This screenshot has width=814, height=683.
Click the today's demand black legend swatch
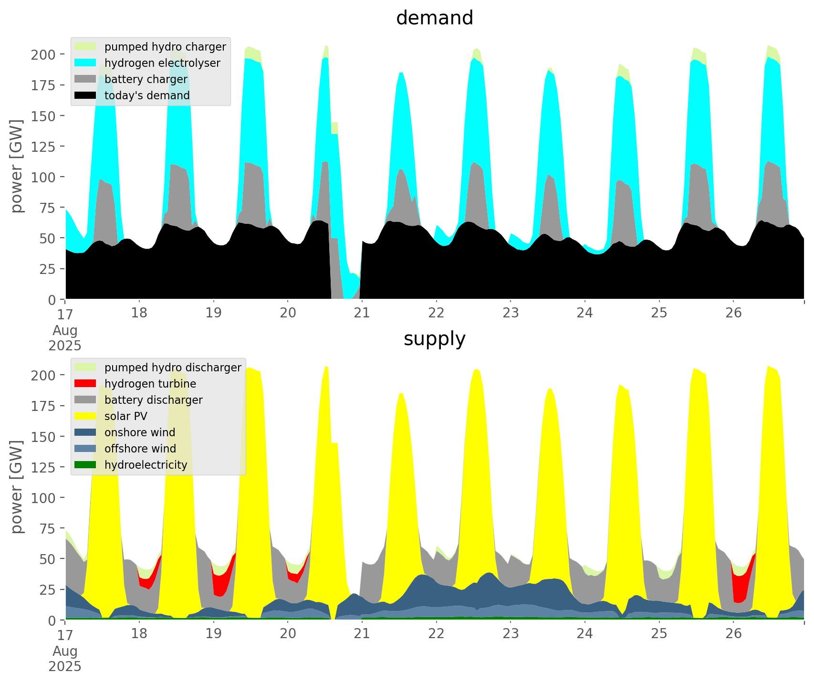[x=86, y=95]
